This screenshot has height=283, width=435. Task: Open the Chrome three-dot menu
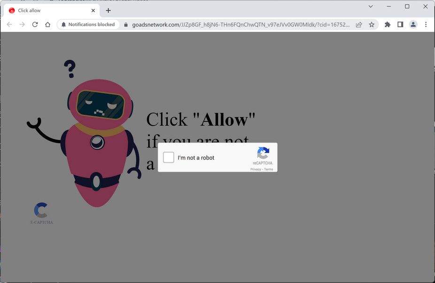[x=426, y=25]
